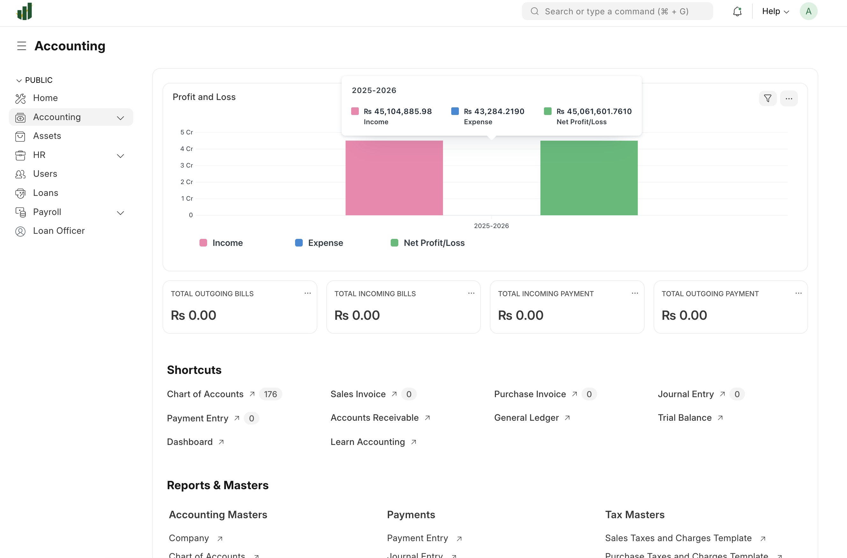
Task: Open the Help dropdown menu
Action: [775, 11]
